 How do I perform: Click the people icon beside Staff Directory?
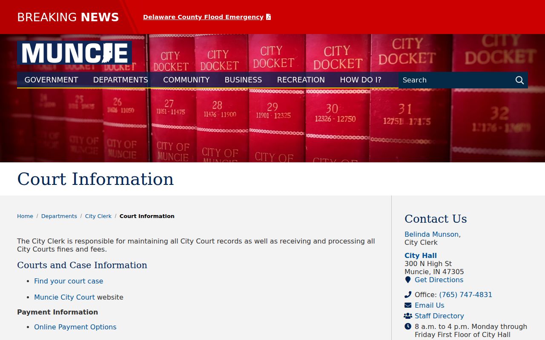click(408, 316)
